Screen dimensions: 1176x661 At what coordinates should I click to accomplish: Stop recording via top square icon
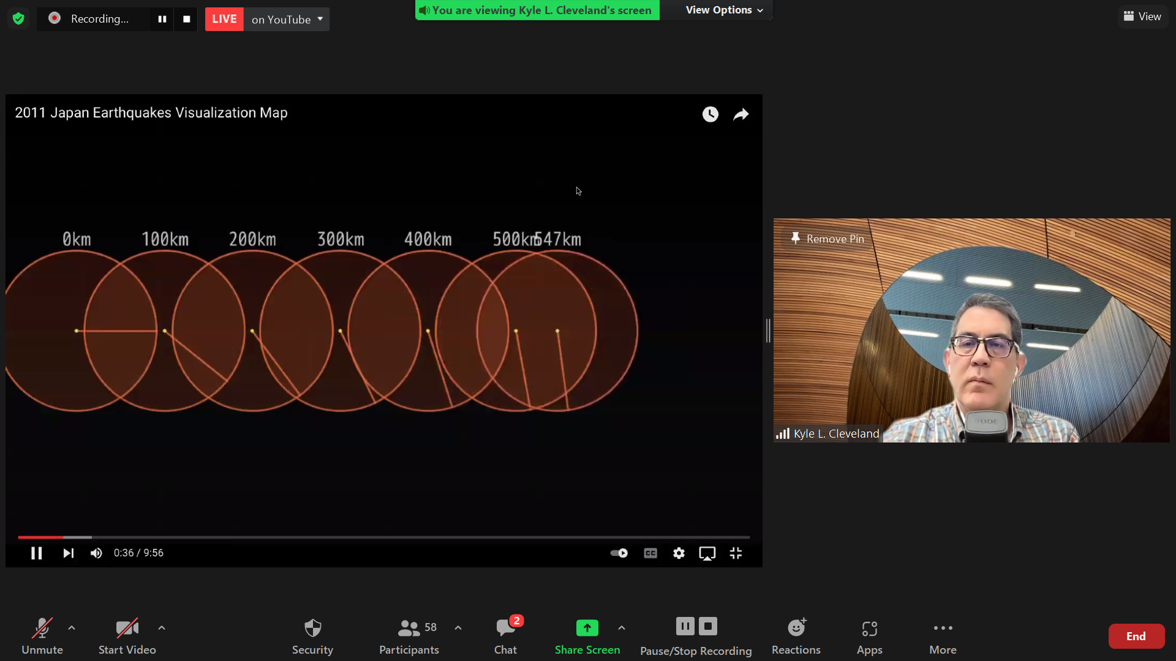point(187,19)
